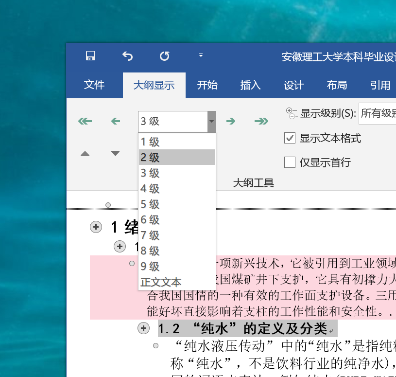
Task: Expand the customize quick access toolbar arrow
Action: click(x=201, y=56)
